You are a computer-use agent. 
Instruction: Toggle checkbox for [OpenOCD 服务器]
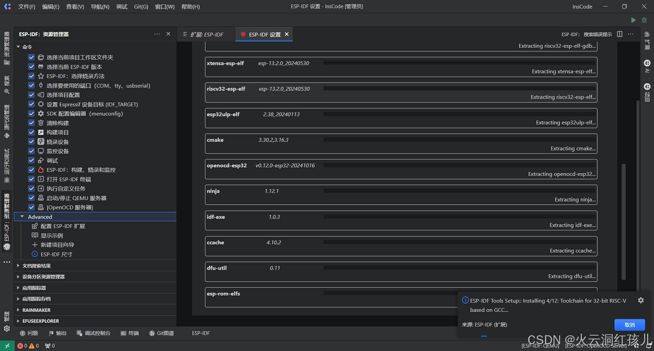(31, 207)
